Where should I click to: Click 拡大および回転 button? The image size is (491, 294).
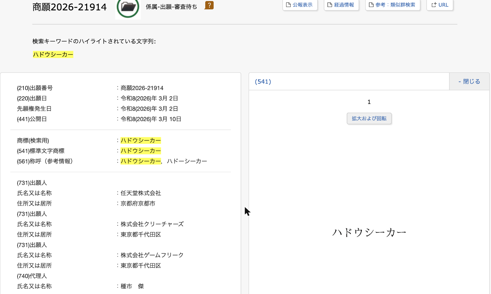(369, 118)
